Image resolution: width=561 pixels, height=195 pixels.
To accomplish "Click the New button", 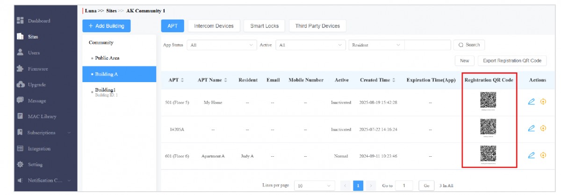I will tap(464, 61).
